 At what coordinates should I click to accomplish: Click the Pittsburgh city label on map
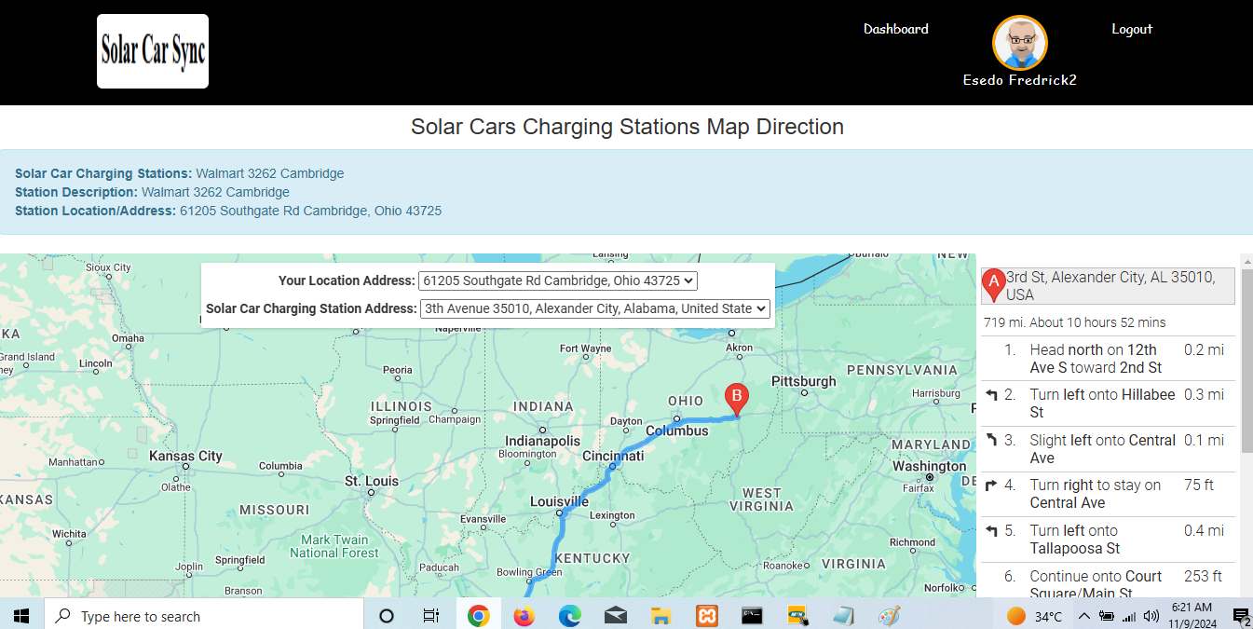[x=804, y=381]
